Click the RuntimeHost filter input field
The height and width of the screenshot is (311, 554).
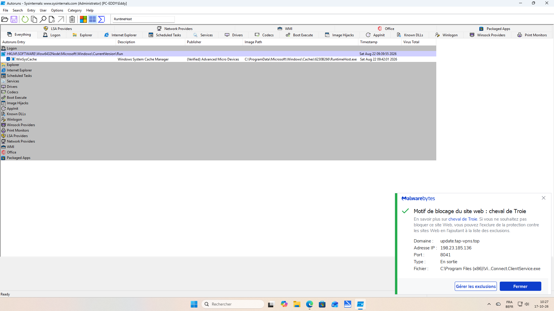point(143,19)
